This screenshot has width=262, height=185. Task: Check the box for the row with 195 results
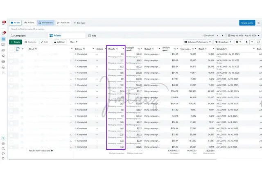click(11, 74)
